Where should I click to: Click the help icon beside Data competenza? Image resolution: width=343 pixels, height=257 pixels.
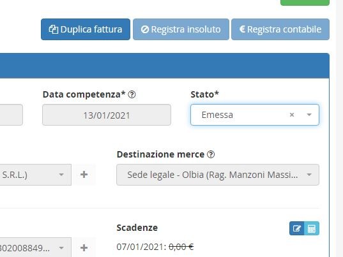pos(132,94)
